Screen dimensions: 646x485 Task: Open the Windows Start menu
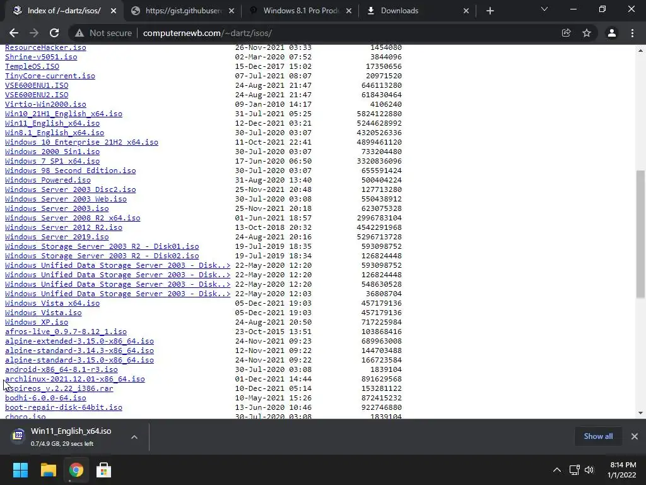pyautogui.click(x=20, y=470)
